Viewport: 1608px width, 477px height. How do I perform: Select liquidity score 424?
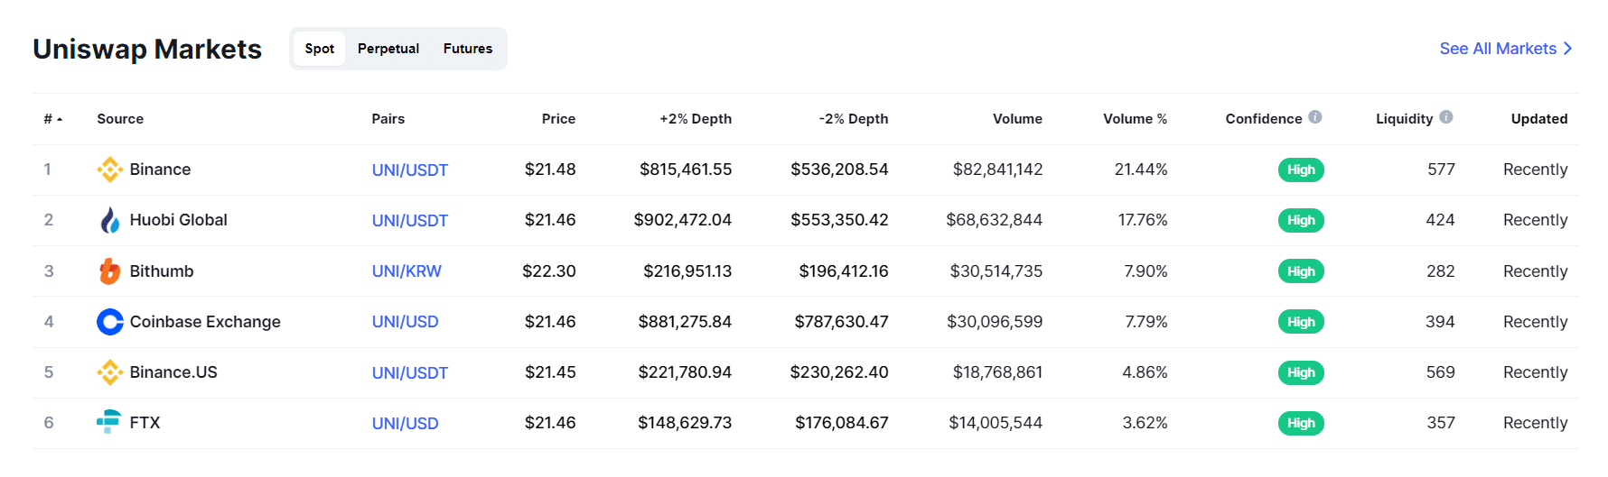tap(1440, 220)
